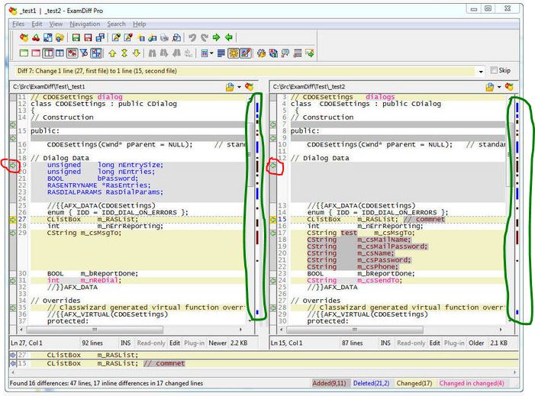Click copy arrow beside line 19 in left gutter
Viewport: 535px width, 396px height.
click(x=13, y=165)
